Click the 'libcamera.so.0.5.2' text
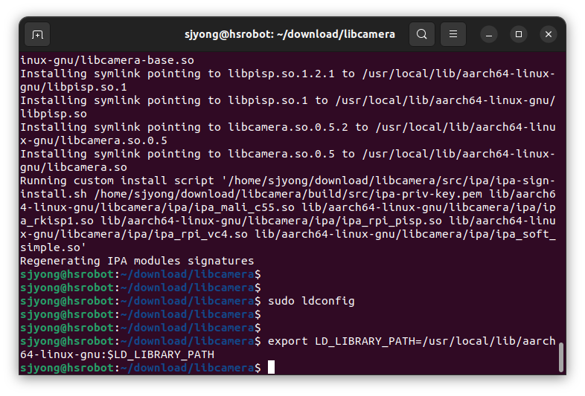This screenshot has width=585, height=396. tap(288, 127)
